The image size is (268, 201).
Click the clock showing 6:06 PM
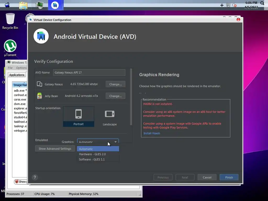[251, 3]
